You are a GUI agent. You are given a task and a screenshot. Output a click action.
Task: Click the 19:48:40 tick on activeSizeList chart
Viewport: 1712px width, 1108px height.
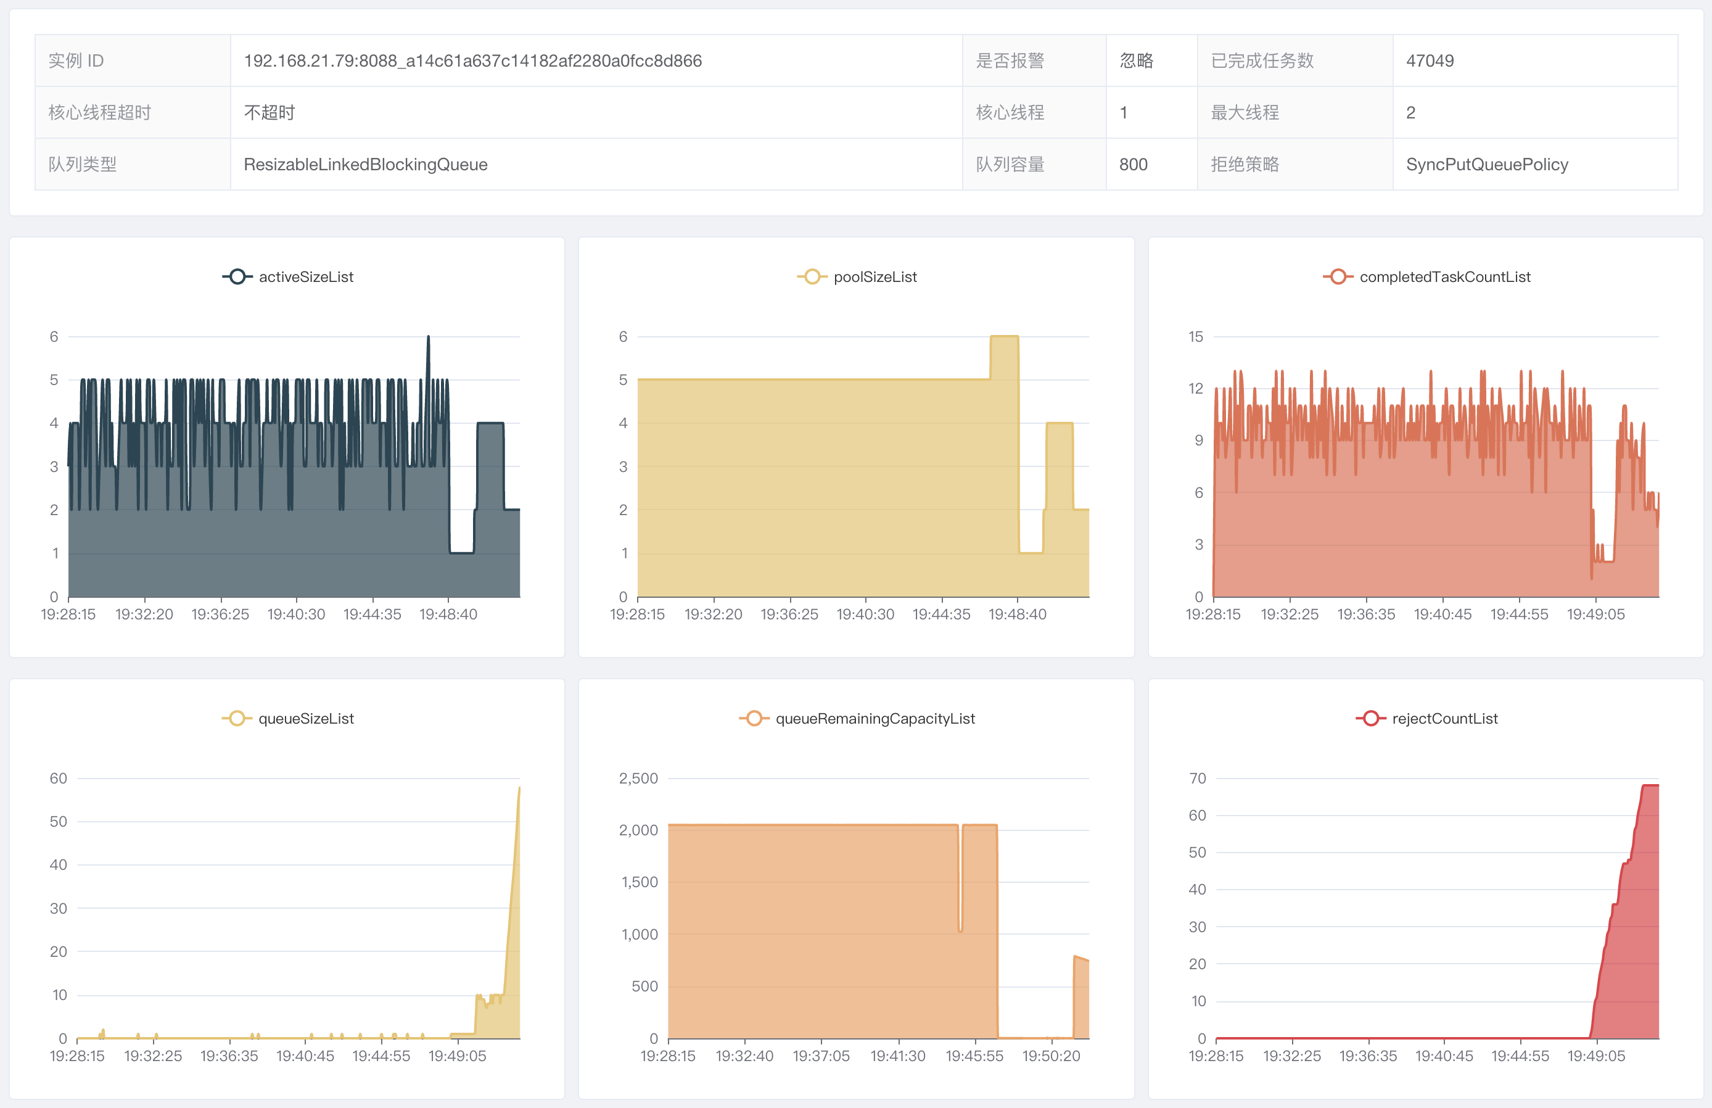pyautogui.click(x=448, y=614)
